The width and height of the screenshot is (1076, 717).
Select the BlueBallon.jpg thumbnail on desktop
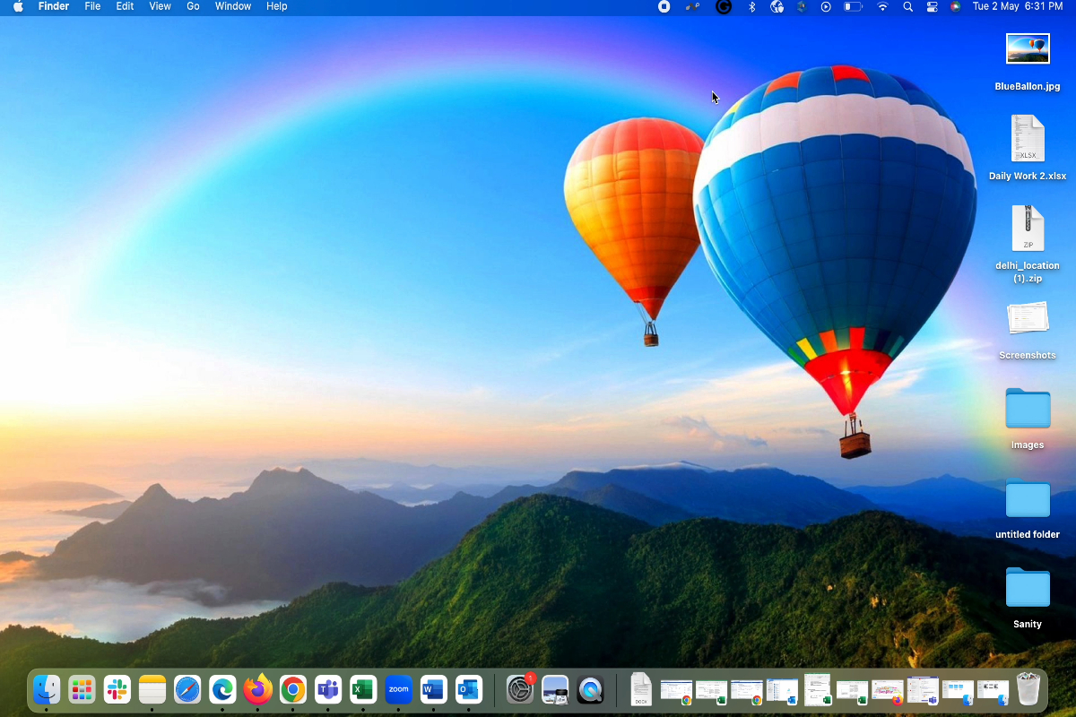tap(1028, 49)
